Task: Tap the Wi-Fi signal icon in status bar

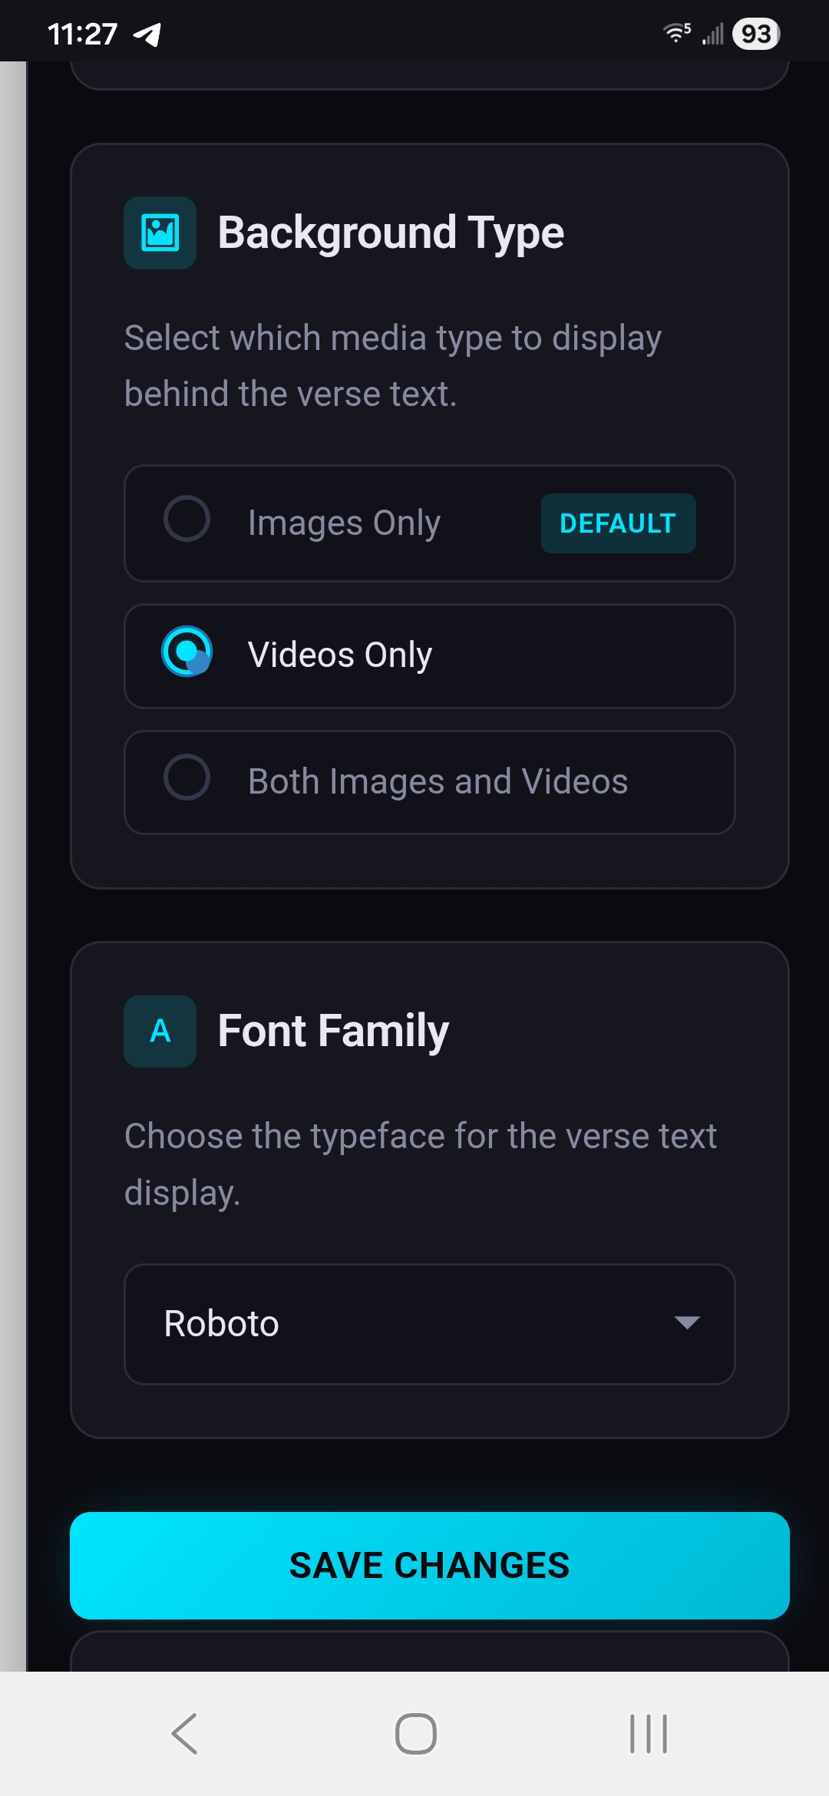Action: (x=674, y=32)
